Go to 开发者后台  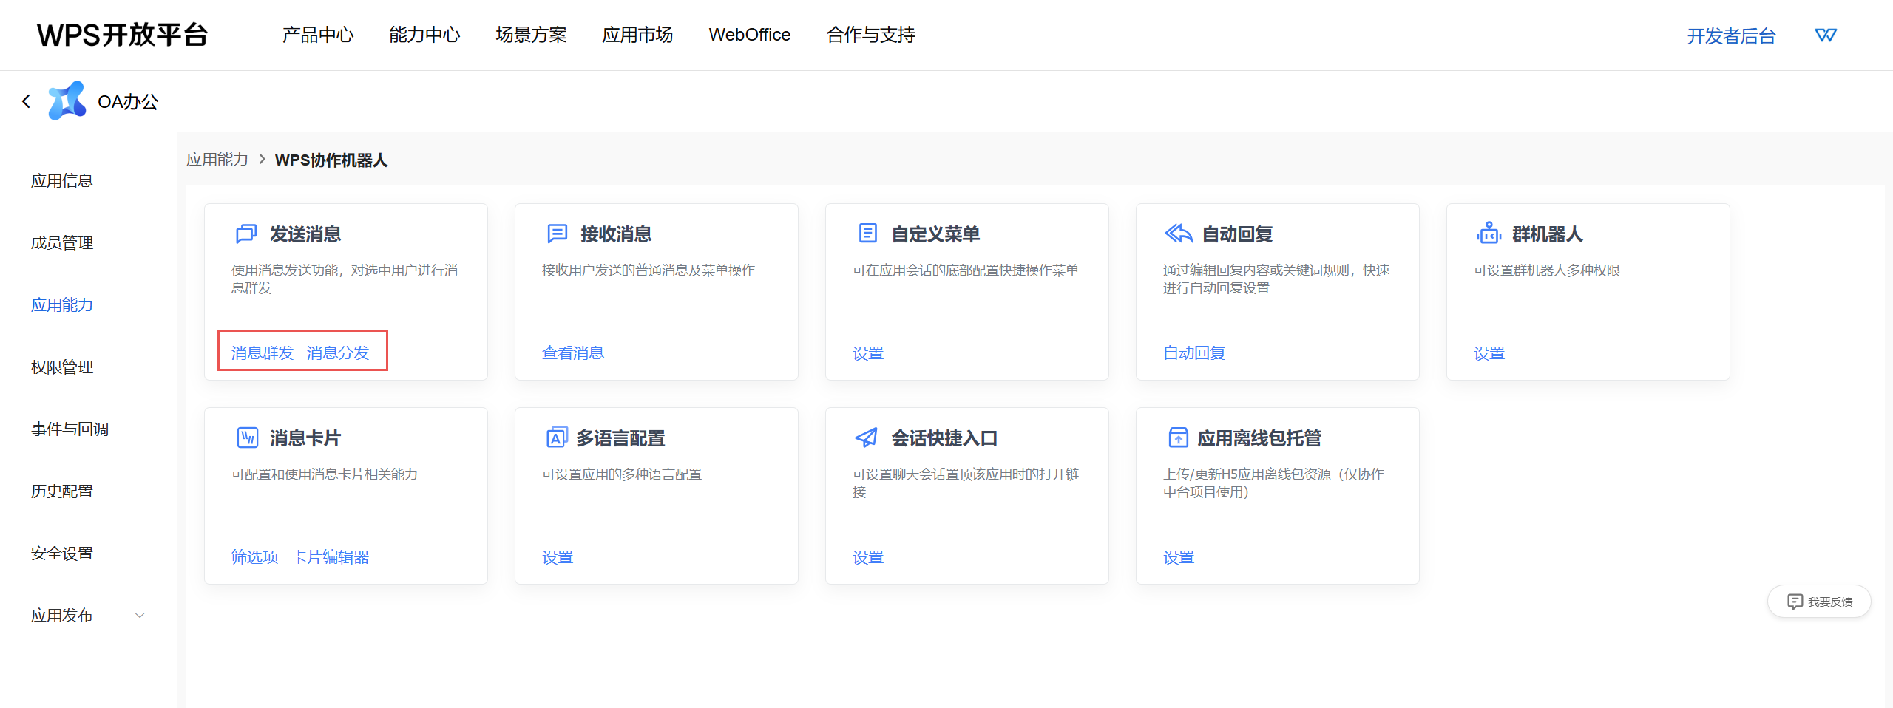tap(1733, 35)
